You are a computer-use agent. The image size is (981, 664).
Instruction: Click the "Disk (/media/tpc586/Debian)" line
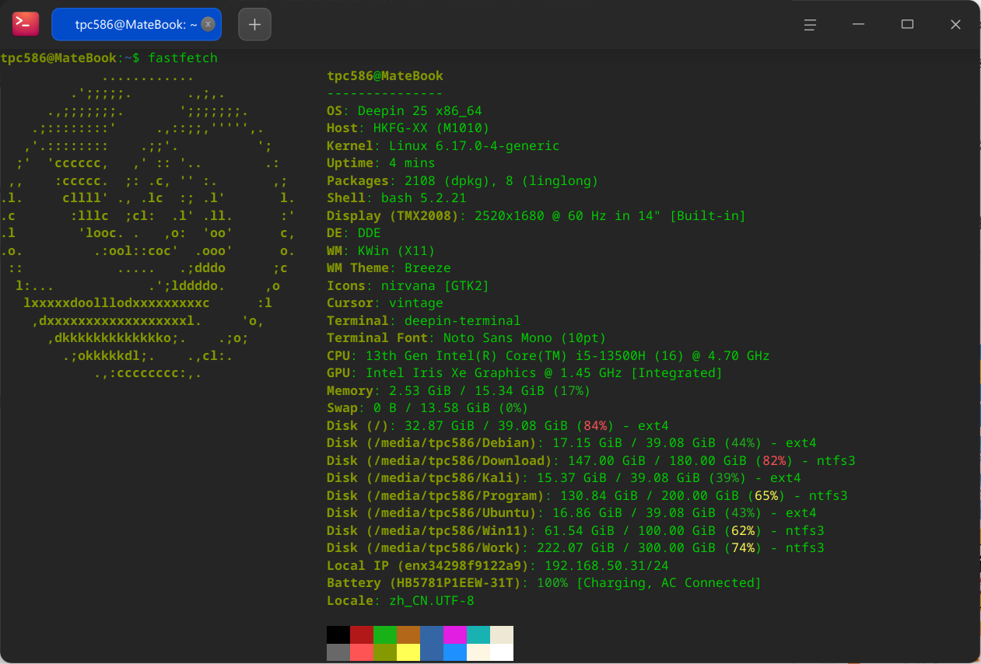coord(571,443)
